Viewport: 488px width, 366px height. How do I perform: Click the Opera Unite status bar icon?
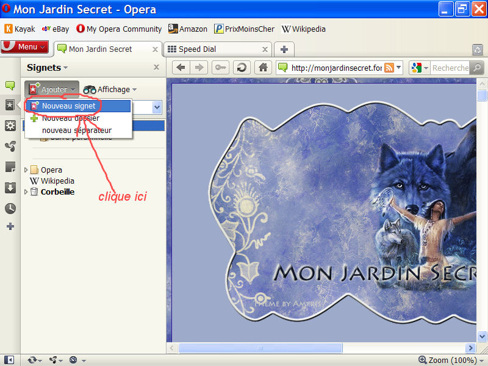(x=53, y=360)
